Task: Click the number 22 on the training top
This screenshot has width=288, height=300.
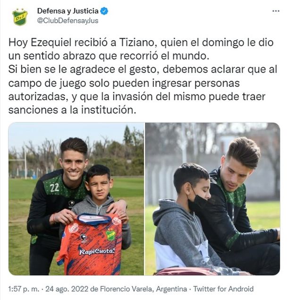Action: (54, 188)
